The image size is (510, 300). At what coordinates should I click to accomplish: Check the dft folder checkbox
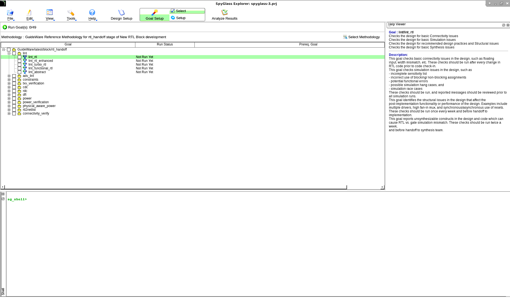(14, 95)
